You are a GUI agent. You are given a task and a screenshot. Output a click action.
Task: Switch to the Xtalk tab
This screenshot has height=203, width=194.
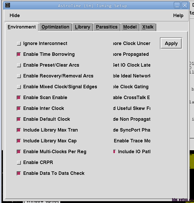click(148, 27)
